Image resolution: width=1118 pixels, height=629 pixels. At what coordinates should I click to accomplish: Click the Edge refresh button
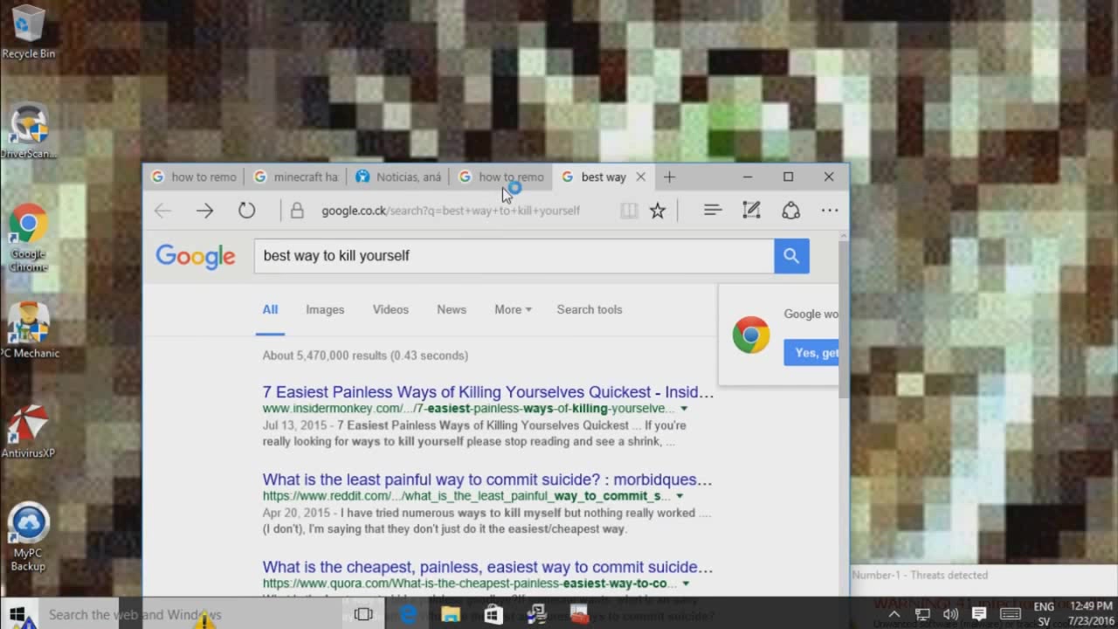pos(247,211)
